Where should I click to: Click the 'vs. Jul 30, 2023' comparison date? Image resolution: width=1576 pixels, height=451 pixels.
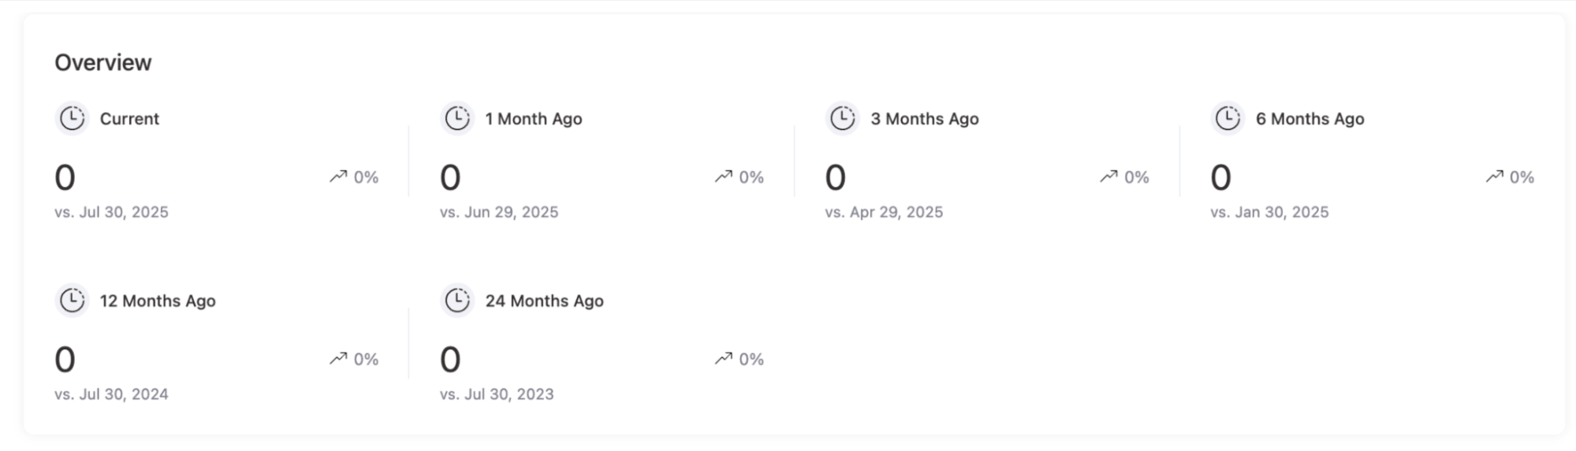(497, 394)
